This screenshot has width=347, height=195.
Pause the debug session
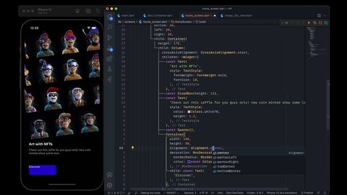pos(287,23)
